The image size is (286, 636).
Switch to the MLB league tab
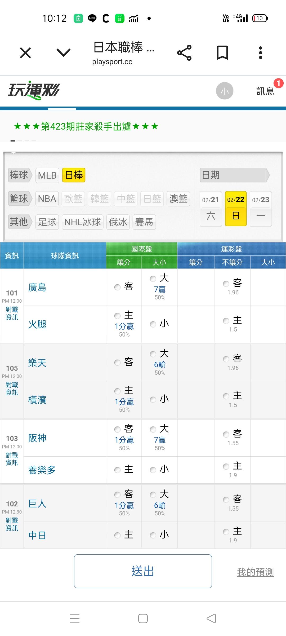tap(47, 175)
